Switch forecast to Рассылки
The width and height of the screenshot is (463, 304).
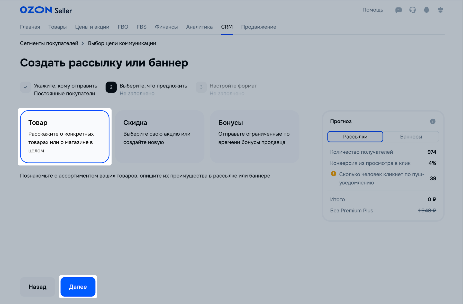pos(355,137)
